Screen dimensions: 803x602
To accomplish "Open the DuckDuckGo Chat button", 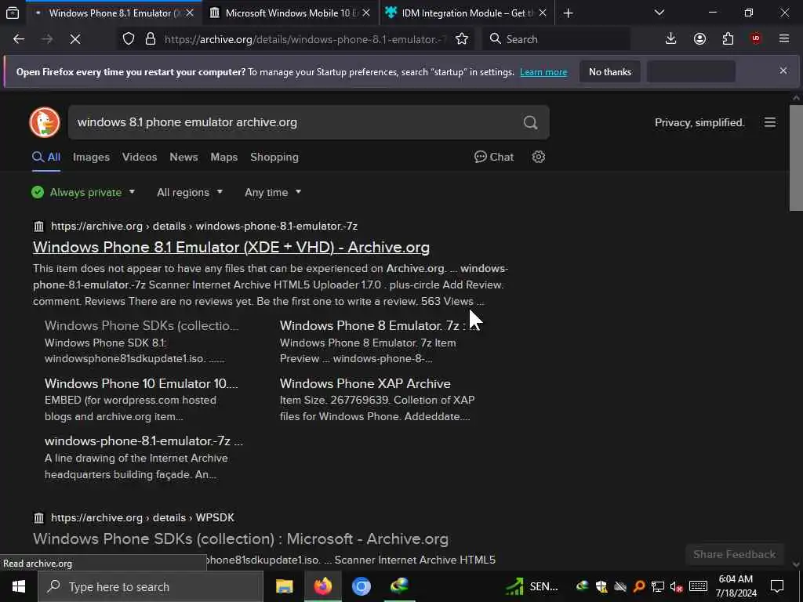I will pos(494,157).
